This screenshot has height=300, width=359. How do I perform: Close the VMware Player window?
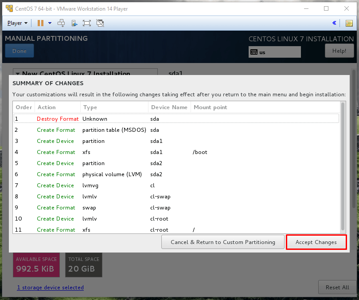pos(347,9)
